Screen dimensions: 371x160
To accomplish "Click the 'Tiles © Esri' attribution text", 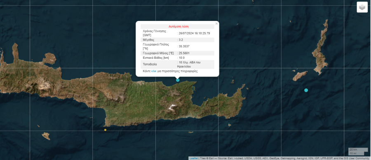I will pyautogui.click(x=207, y=158).
